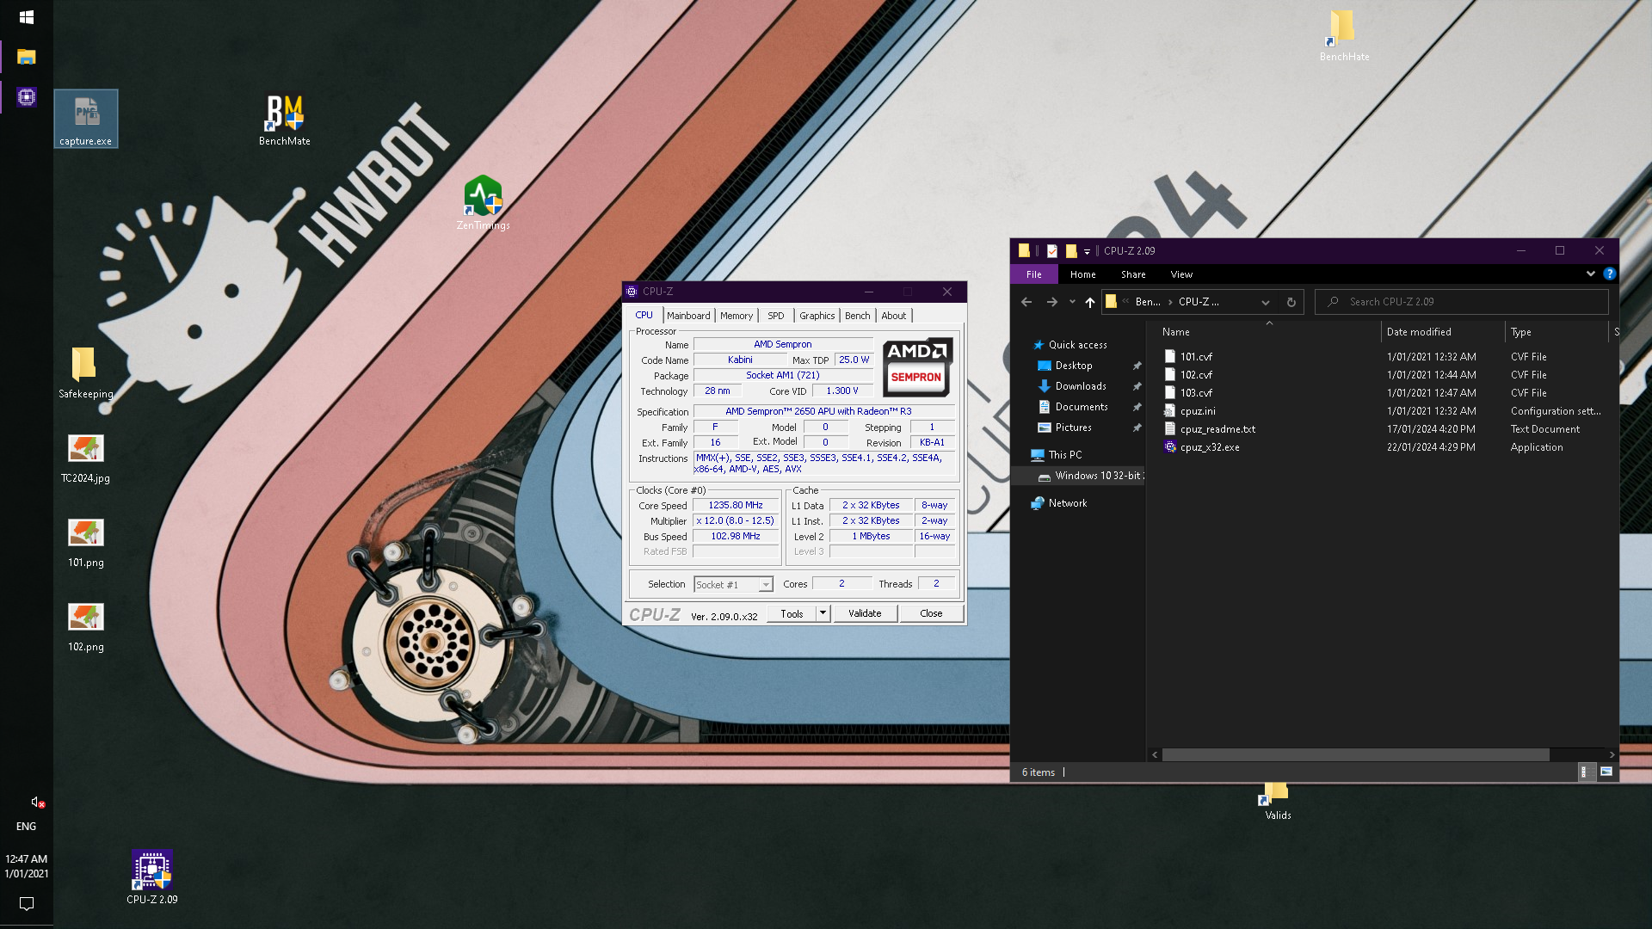Switch to CPU-Z Bench tab
The height and width of the screenshot is (929, 1652).
[x=857, y=316]
